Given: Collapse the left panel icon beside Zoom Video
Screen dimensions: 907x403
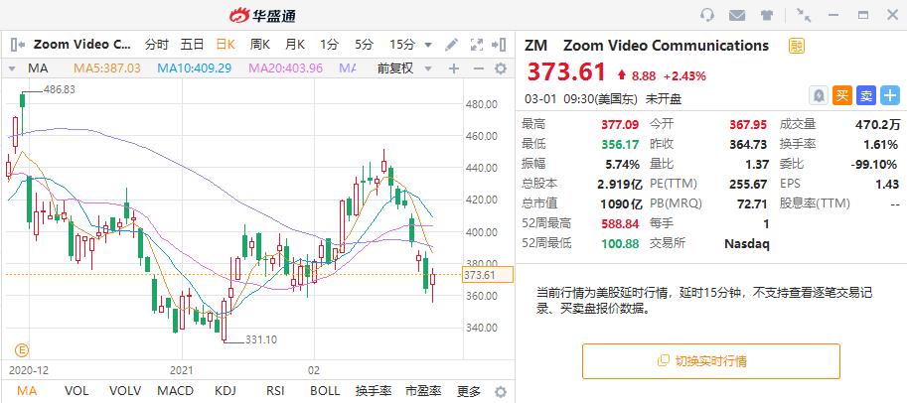Looking at the screenshot, I should tap(17, 45).
